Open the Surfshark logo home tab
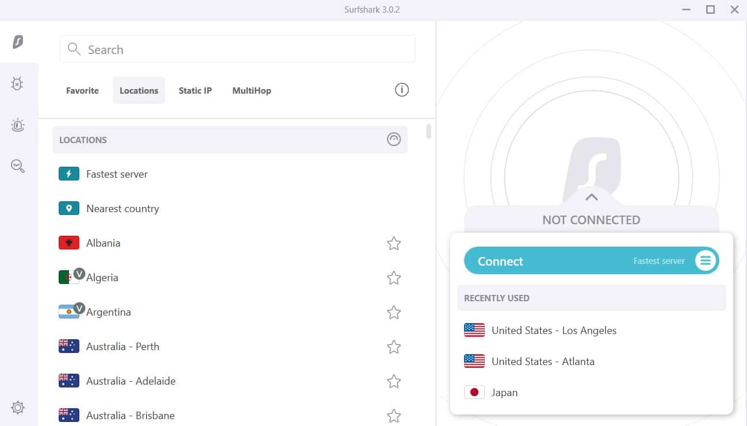The image size is (747, 426). pyautogui.click(x=18, y=42)
